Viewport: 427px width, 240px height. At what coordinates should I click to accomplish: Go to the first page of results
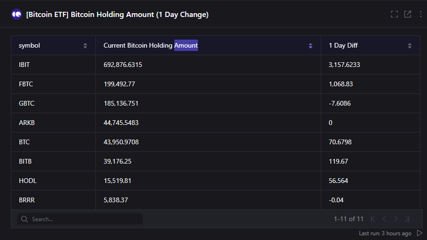(373, 219)
